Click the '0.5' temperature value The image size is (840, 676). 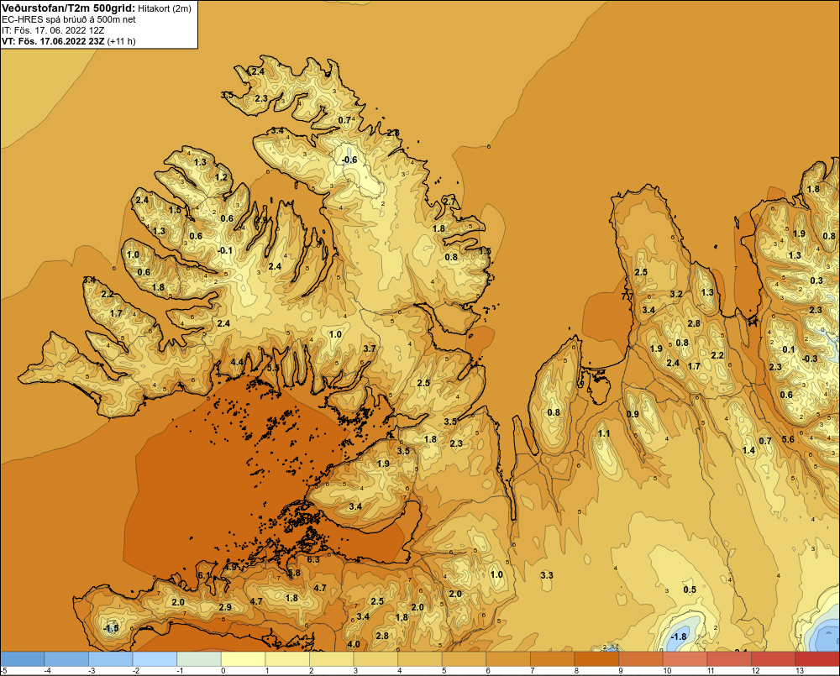(690, 590)
